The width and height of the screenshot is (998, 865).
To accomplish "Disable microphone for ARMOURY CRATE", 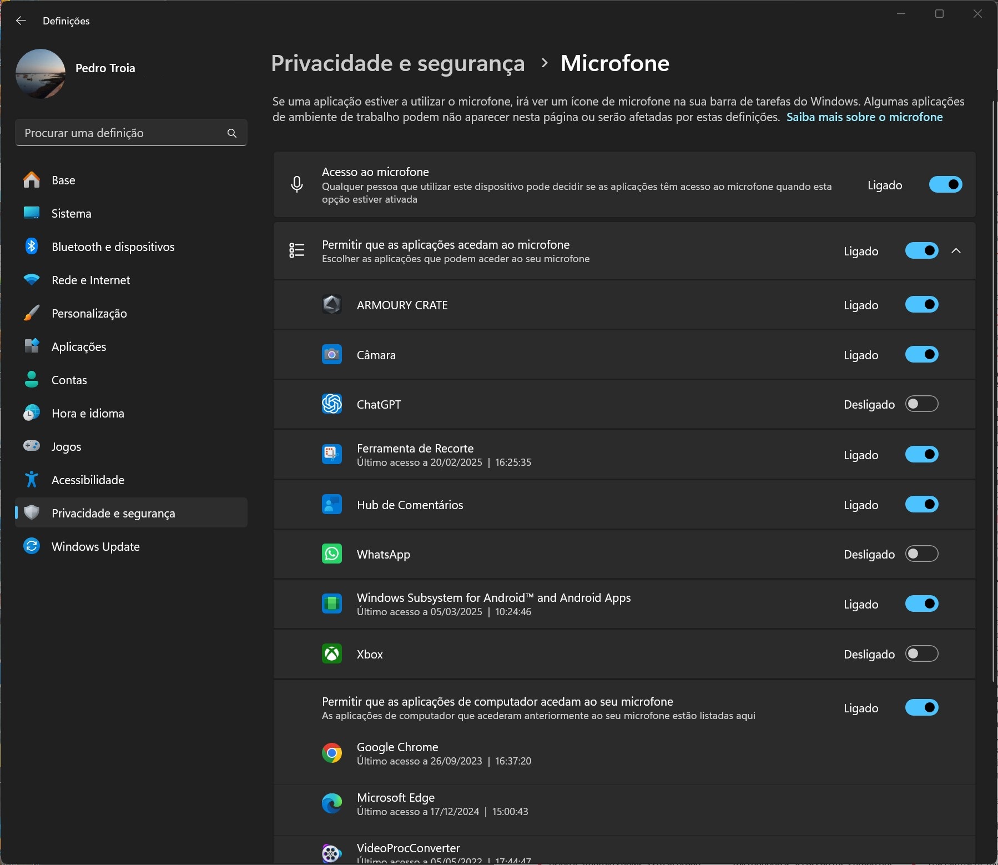I will 922,304.
